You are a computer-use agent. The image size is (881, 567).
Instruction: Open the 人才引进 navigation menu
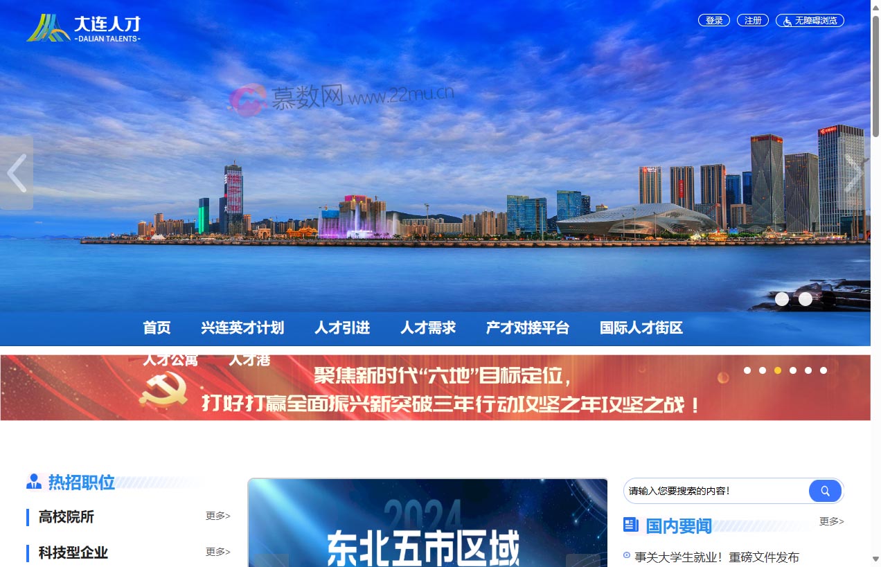click(x=341, y=328)
